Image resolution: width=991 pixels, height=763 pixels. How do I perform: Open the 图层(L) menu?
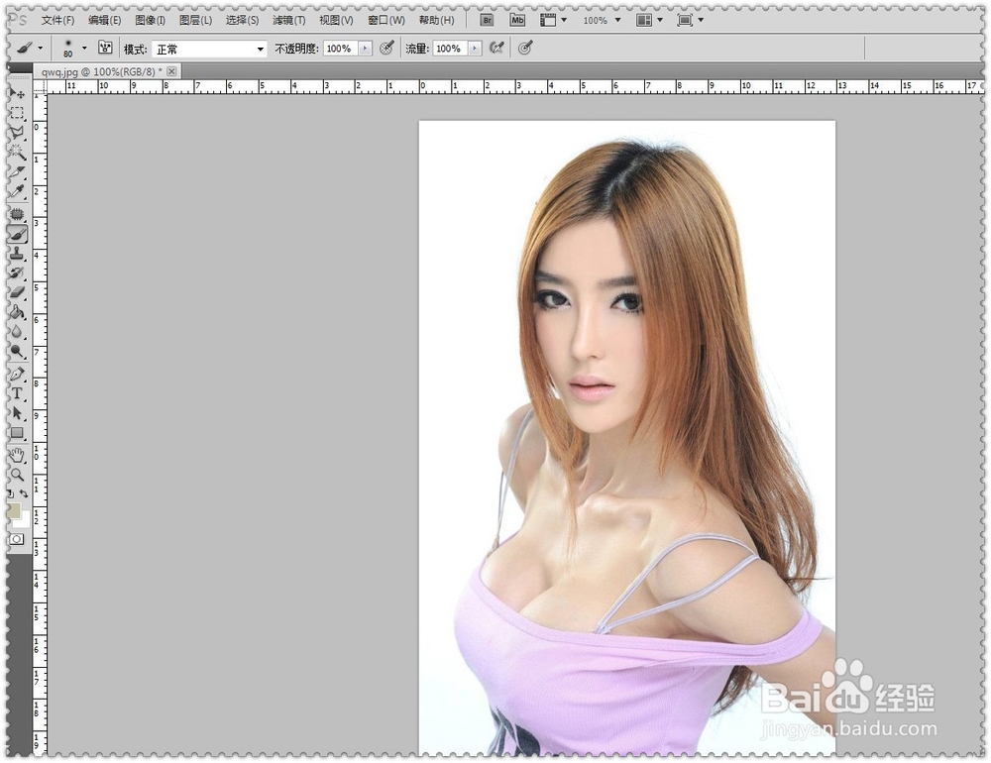coord(195,20)
